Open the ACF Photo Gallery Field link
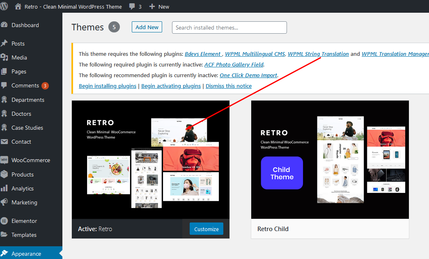429x259 pixels. 234,64
